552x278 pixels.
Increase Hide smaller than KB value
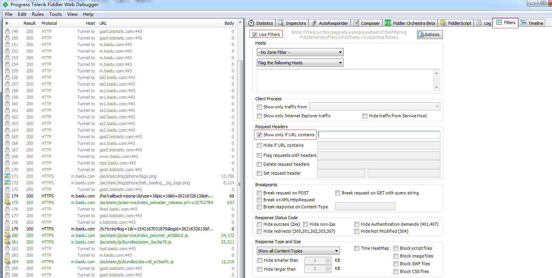pyautogui.click(x=328, y=259)
